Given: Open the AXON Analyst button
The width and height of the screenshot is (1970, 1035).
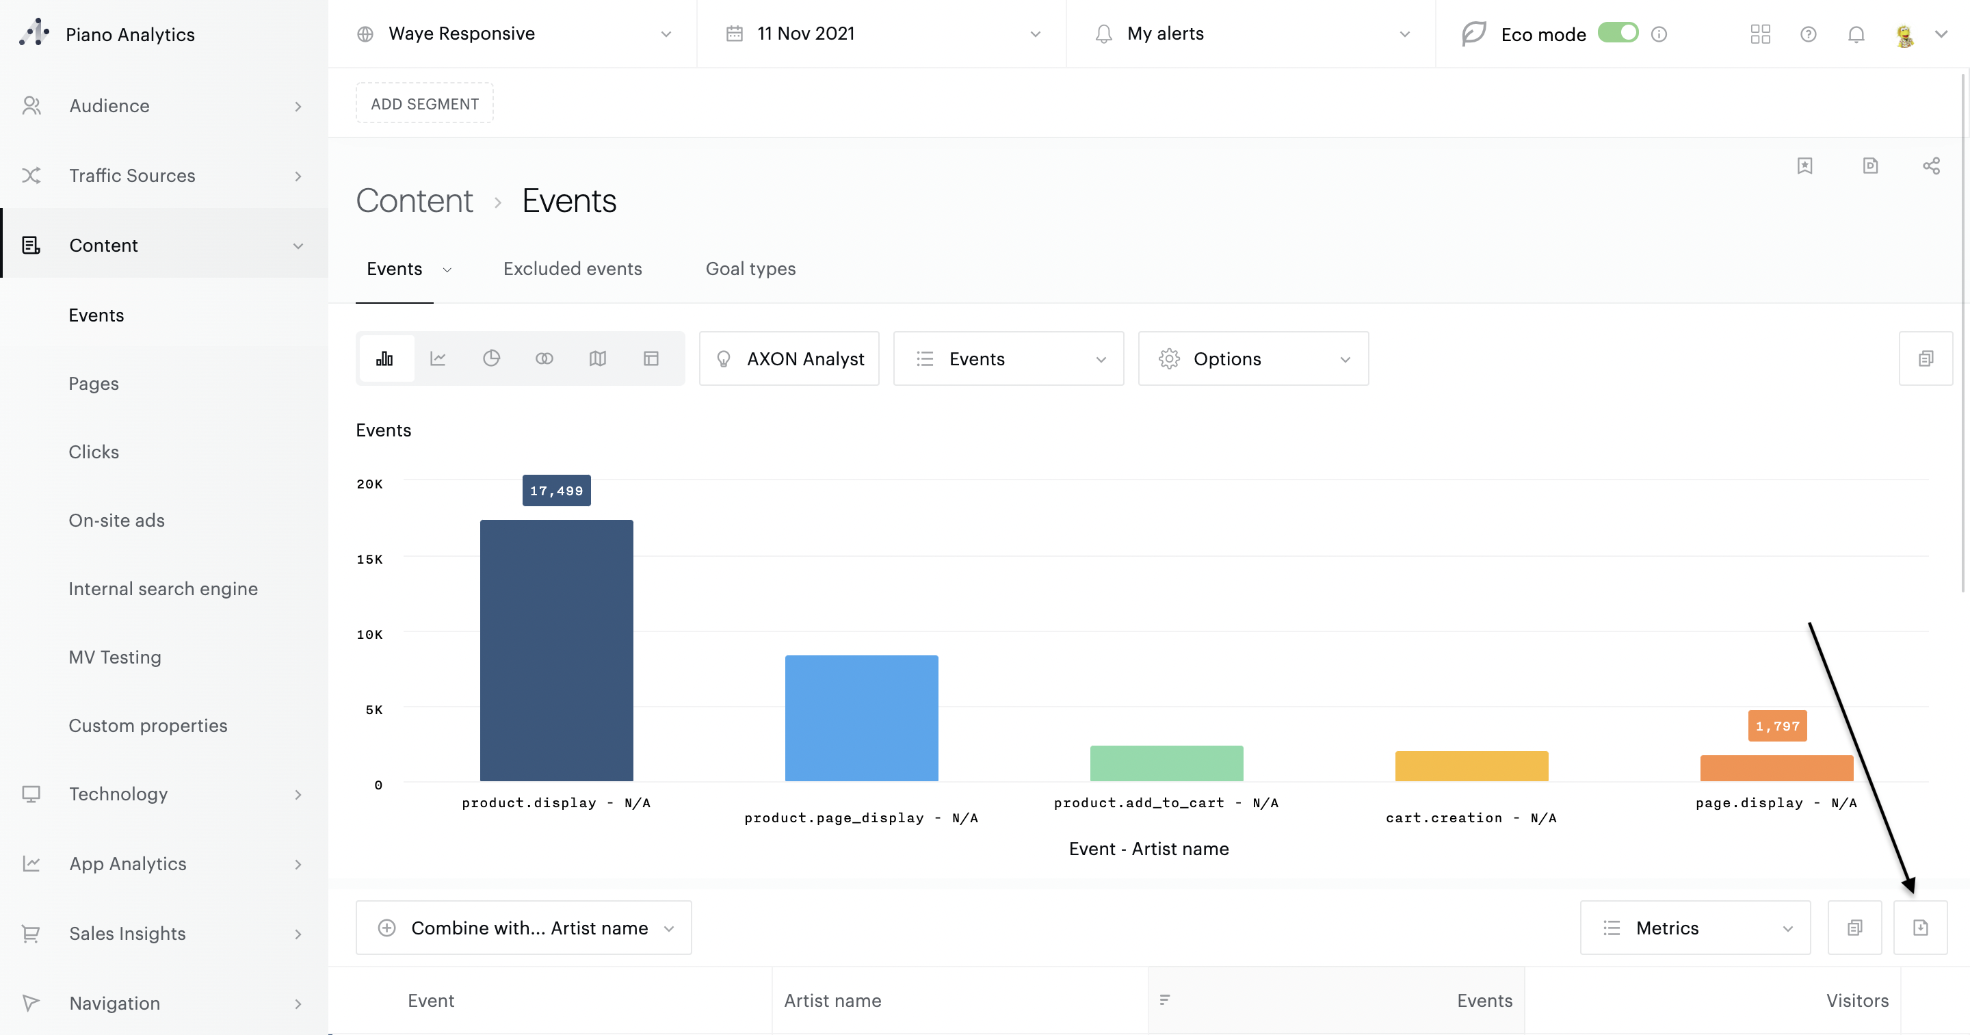Looking at the screenshot, I should pos(789,358).
